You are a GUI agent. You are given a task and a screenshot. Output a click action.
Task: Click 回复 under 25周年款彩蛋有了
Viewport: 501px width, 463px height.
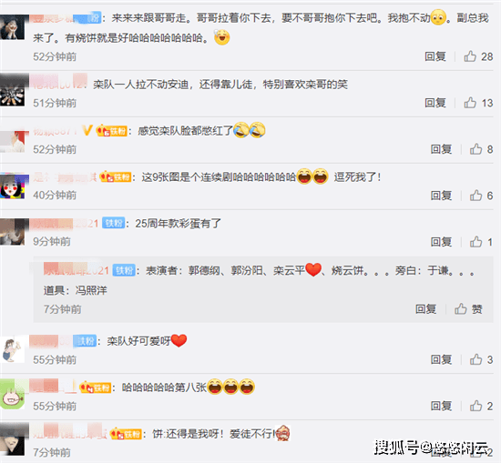point(441,242)
